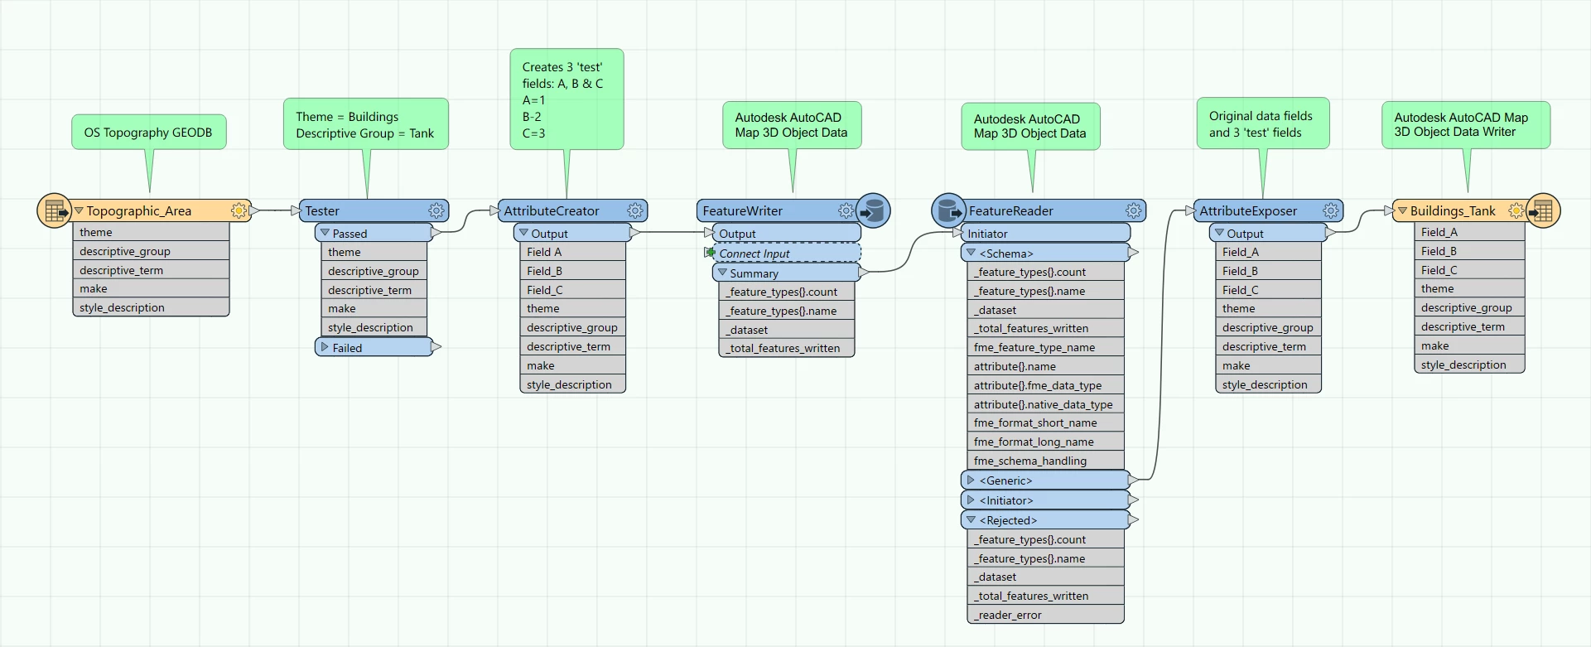The height and width of the screenshot is (647, 1591).
Task: Click FeatureReader Schema output port arrow
Action: (1134, 252)
